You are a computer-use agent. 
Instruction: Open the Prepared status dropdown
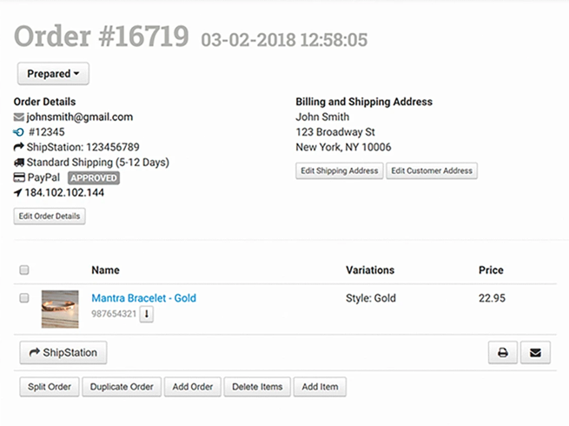(53, 74)
